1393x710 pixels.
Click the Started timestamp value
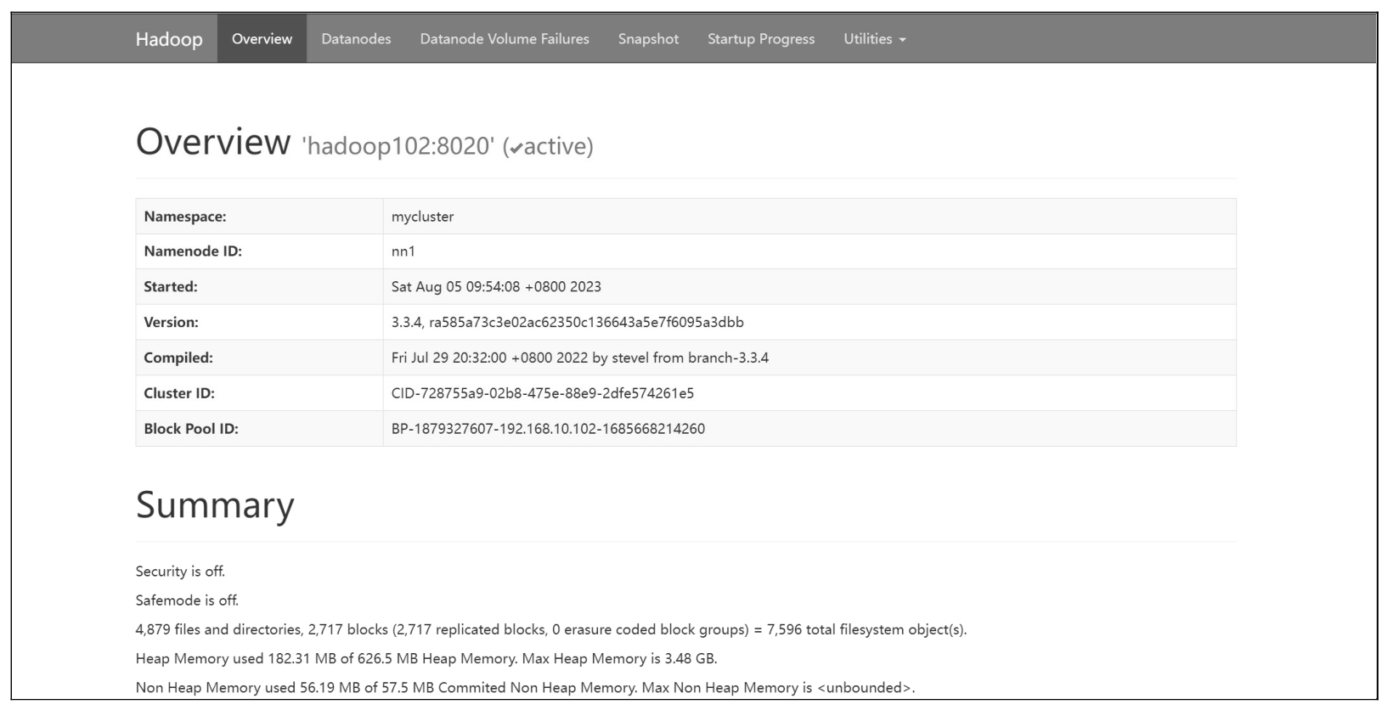click(496, 287)
